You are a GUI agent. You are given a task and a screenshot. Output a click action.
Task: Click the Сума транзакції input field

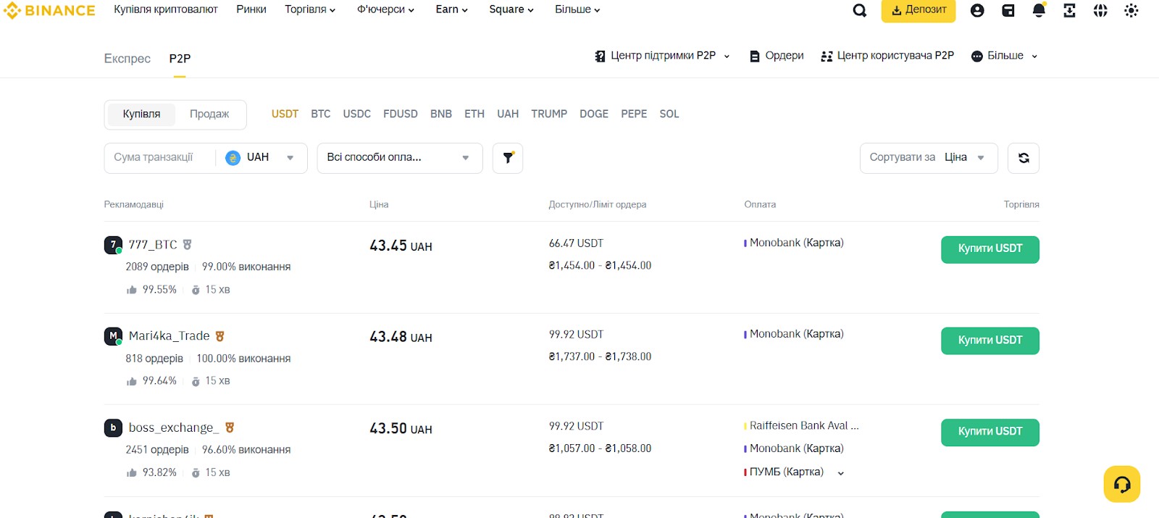tap(159, 158)
